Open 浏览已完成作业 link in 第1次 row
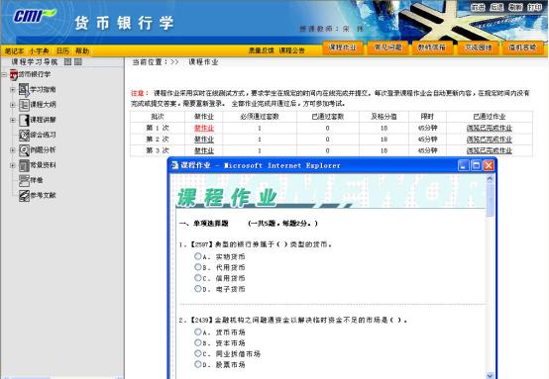The image size is (549, 379). pyautogui.click(x=490, y=129)
